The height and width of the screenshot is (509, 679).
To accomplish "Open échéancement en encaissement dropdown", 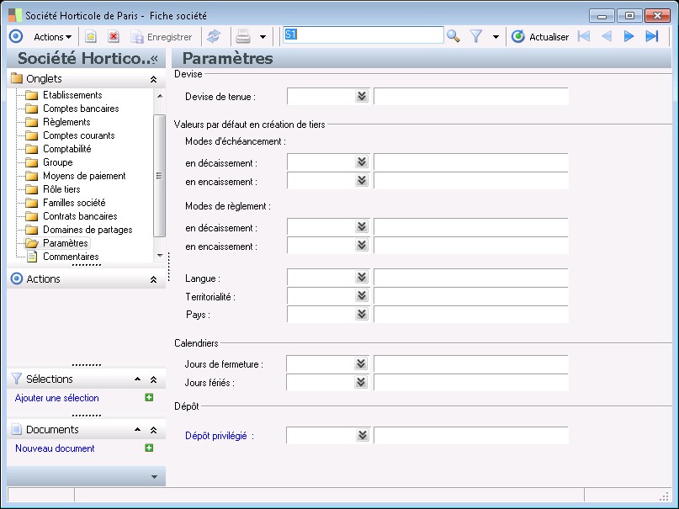I will pos(362,181).
